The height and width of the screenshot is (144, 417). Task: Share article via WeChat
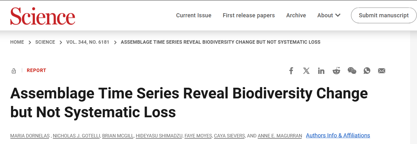(352, 71)
